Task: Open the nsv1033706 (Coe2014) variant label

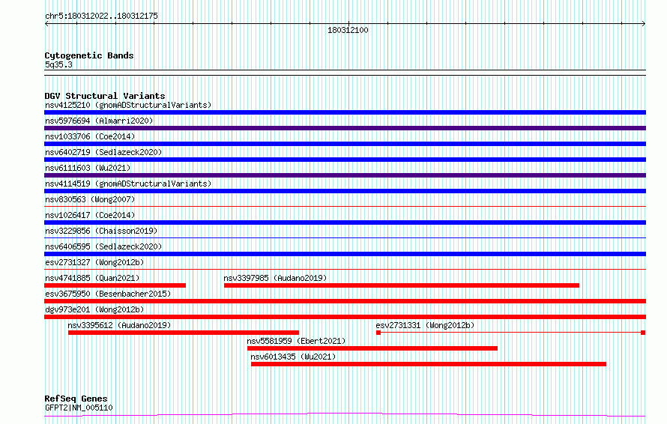Action: point(90,136)
